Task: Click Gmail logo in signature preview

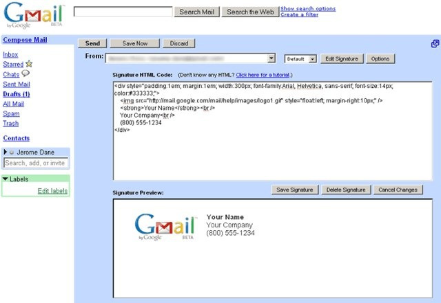Action: 166,227
